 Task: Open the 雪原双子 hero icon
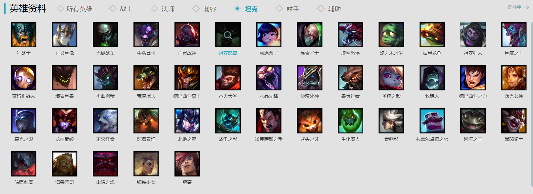point(269,35)
